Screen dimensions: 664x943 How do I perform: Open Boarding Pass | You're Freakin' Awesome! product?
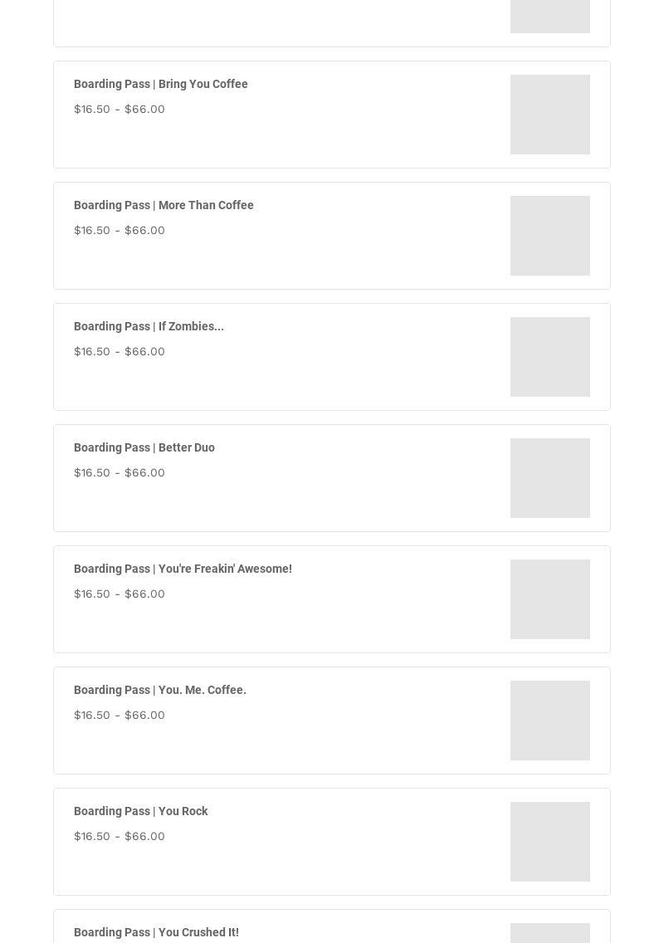point(183,569)
